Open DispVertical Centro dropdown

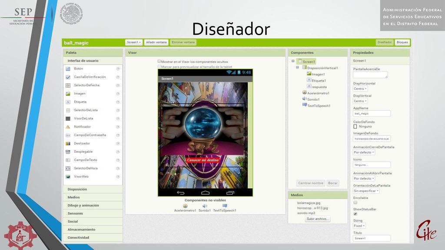360,101
